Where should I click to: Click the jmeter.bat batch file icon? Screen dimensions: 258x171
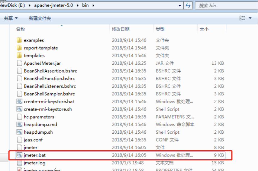coord(19,155)
